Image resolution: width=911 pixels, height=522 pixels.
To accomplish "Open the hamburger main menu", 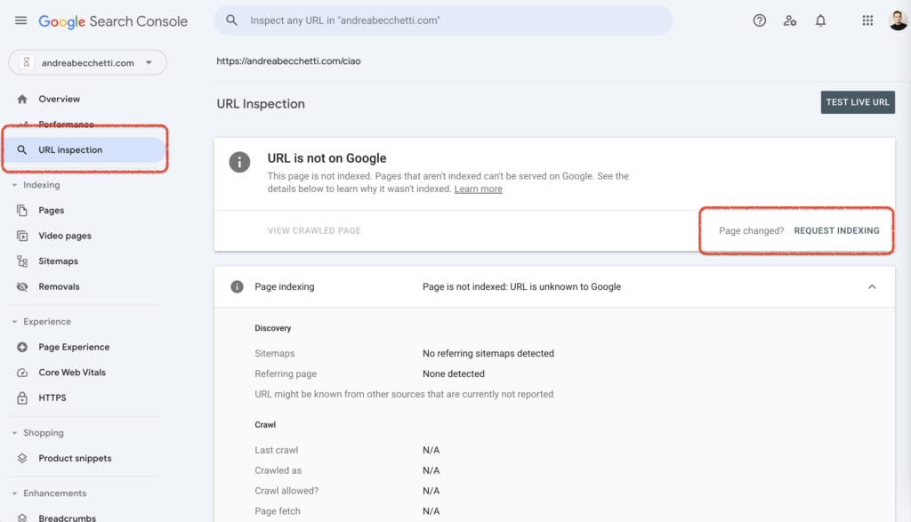I will 21,21.
